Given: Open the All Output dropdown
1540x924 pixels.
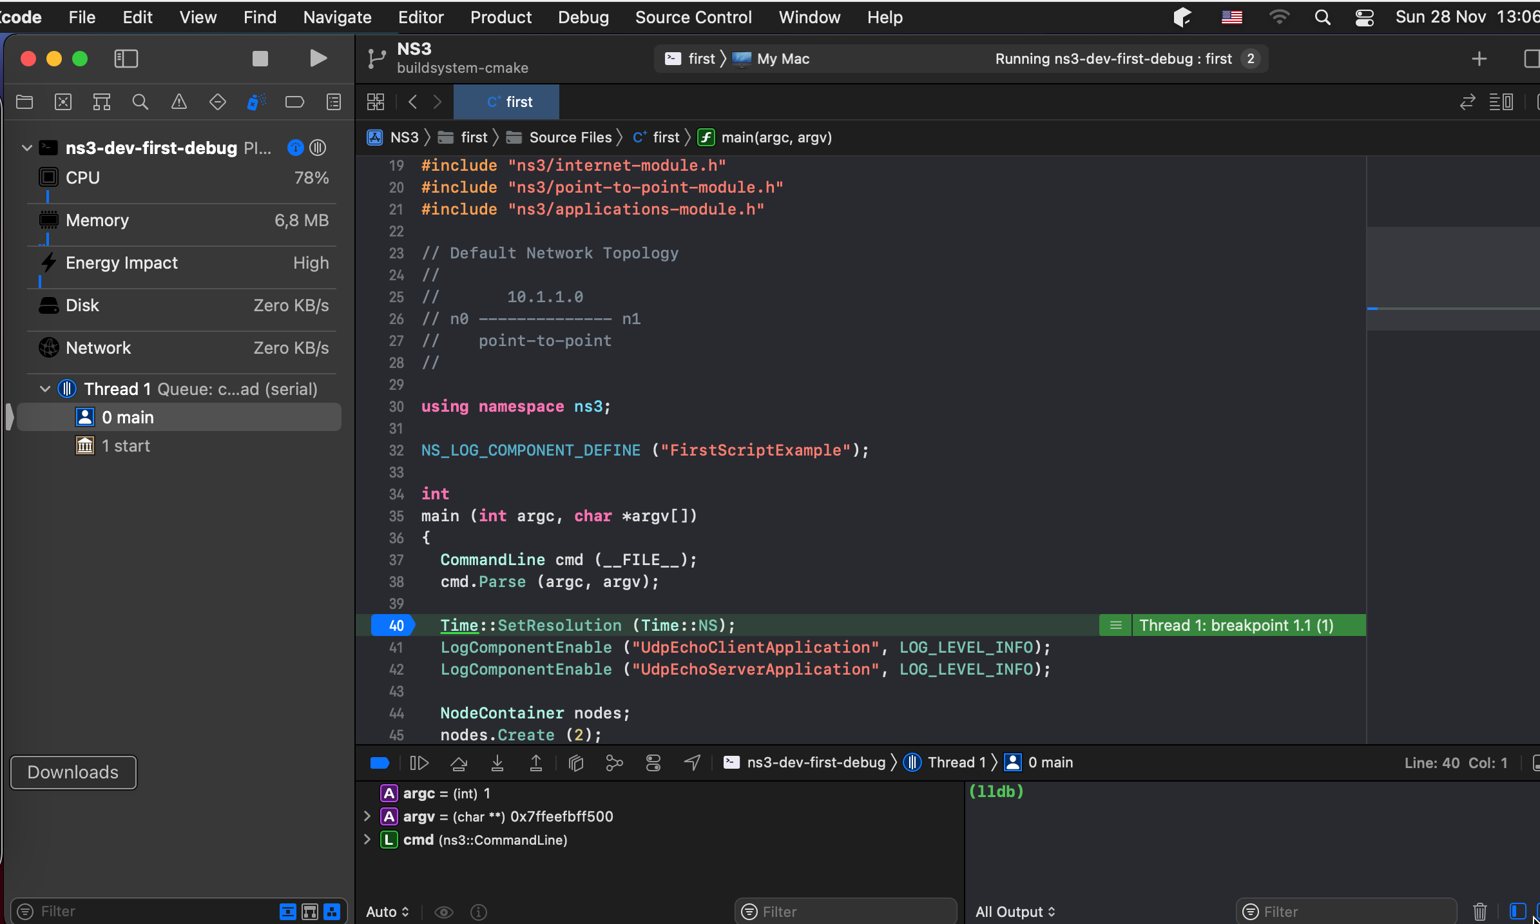Looking at the screenshot, I should [x=1015, y=912].
